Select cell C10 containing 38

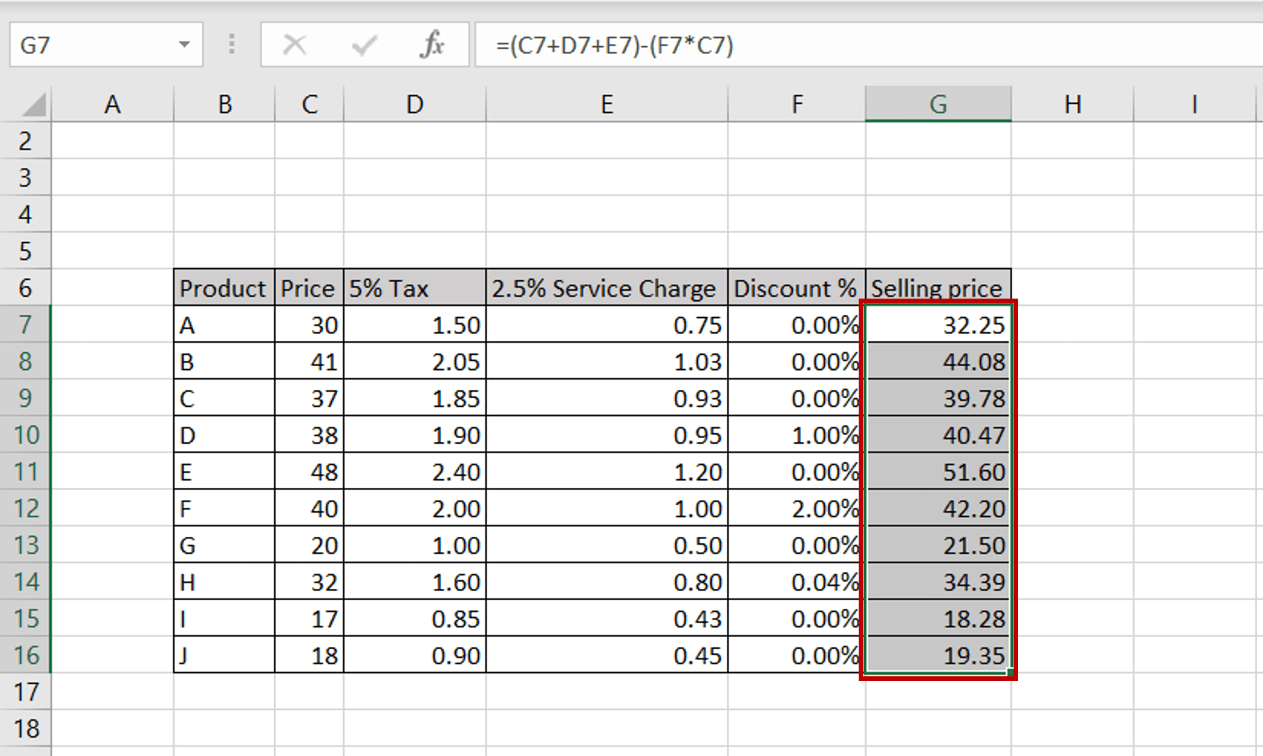coord(309,435)
